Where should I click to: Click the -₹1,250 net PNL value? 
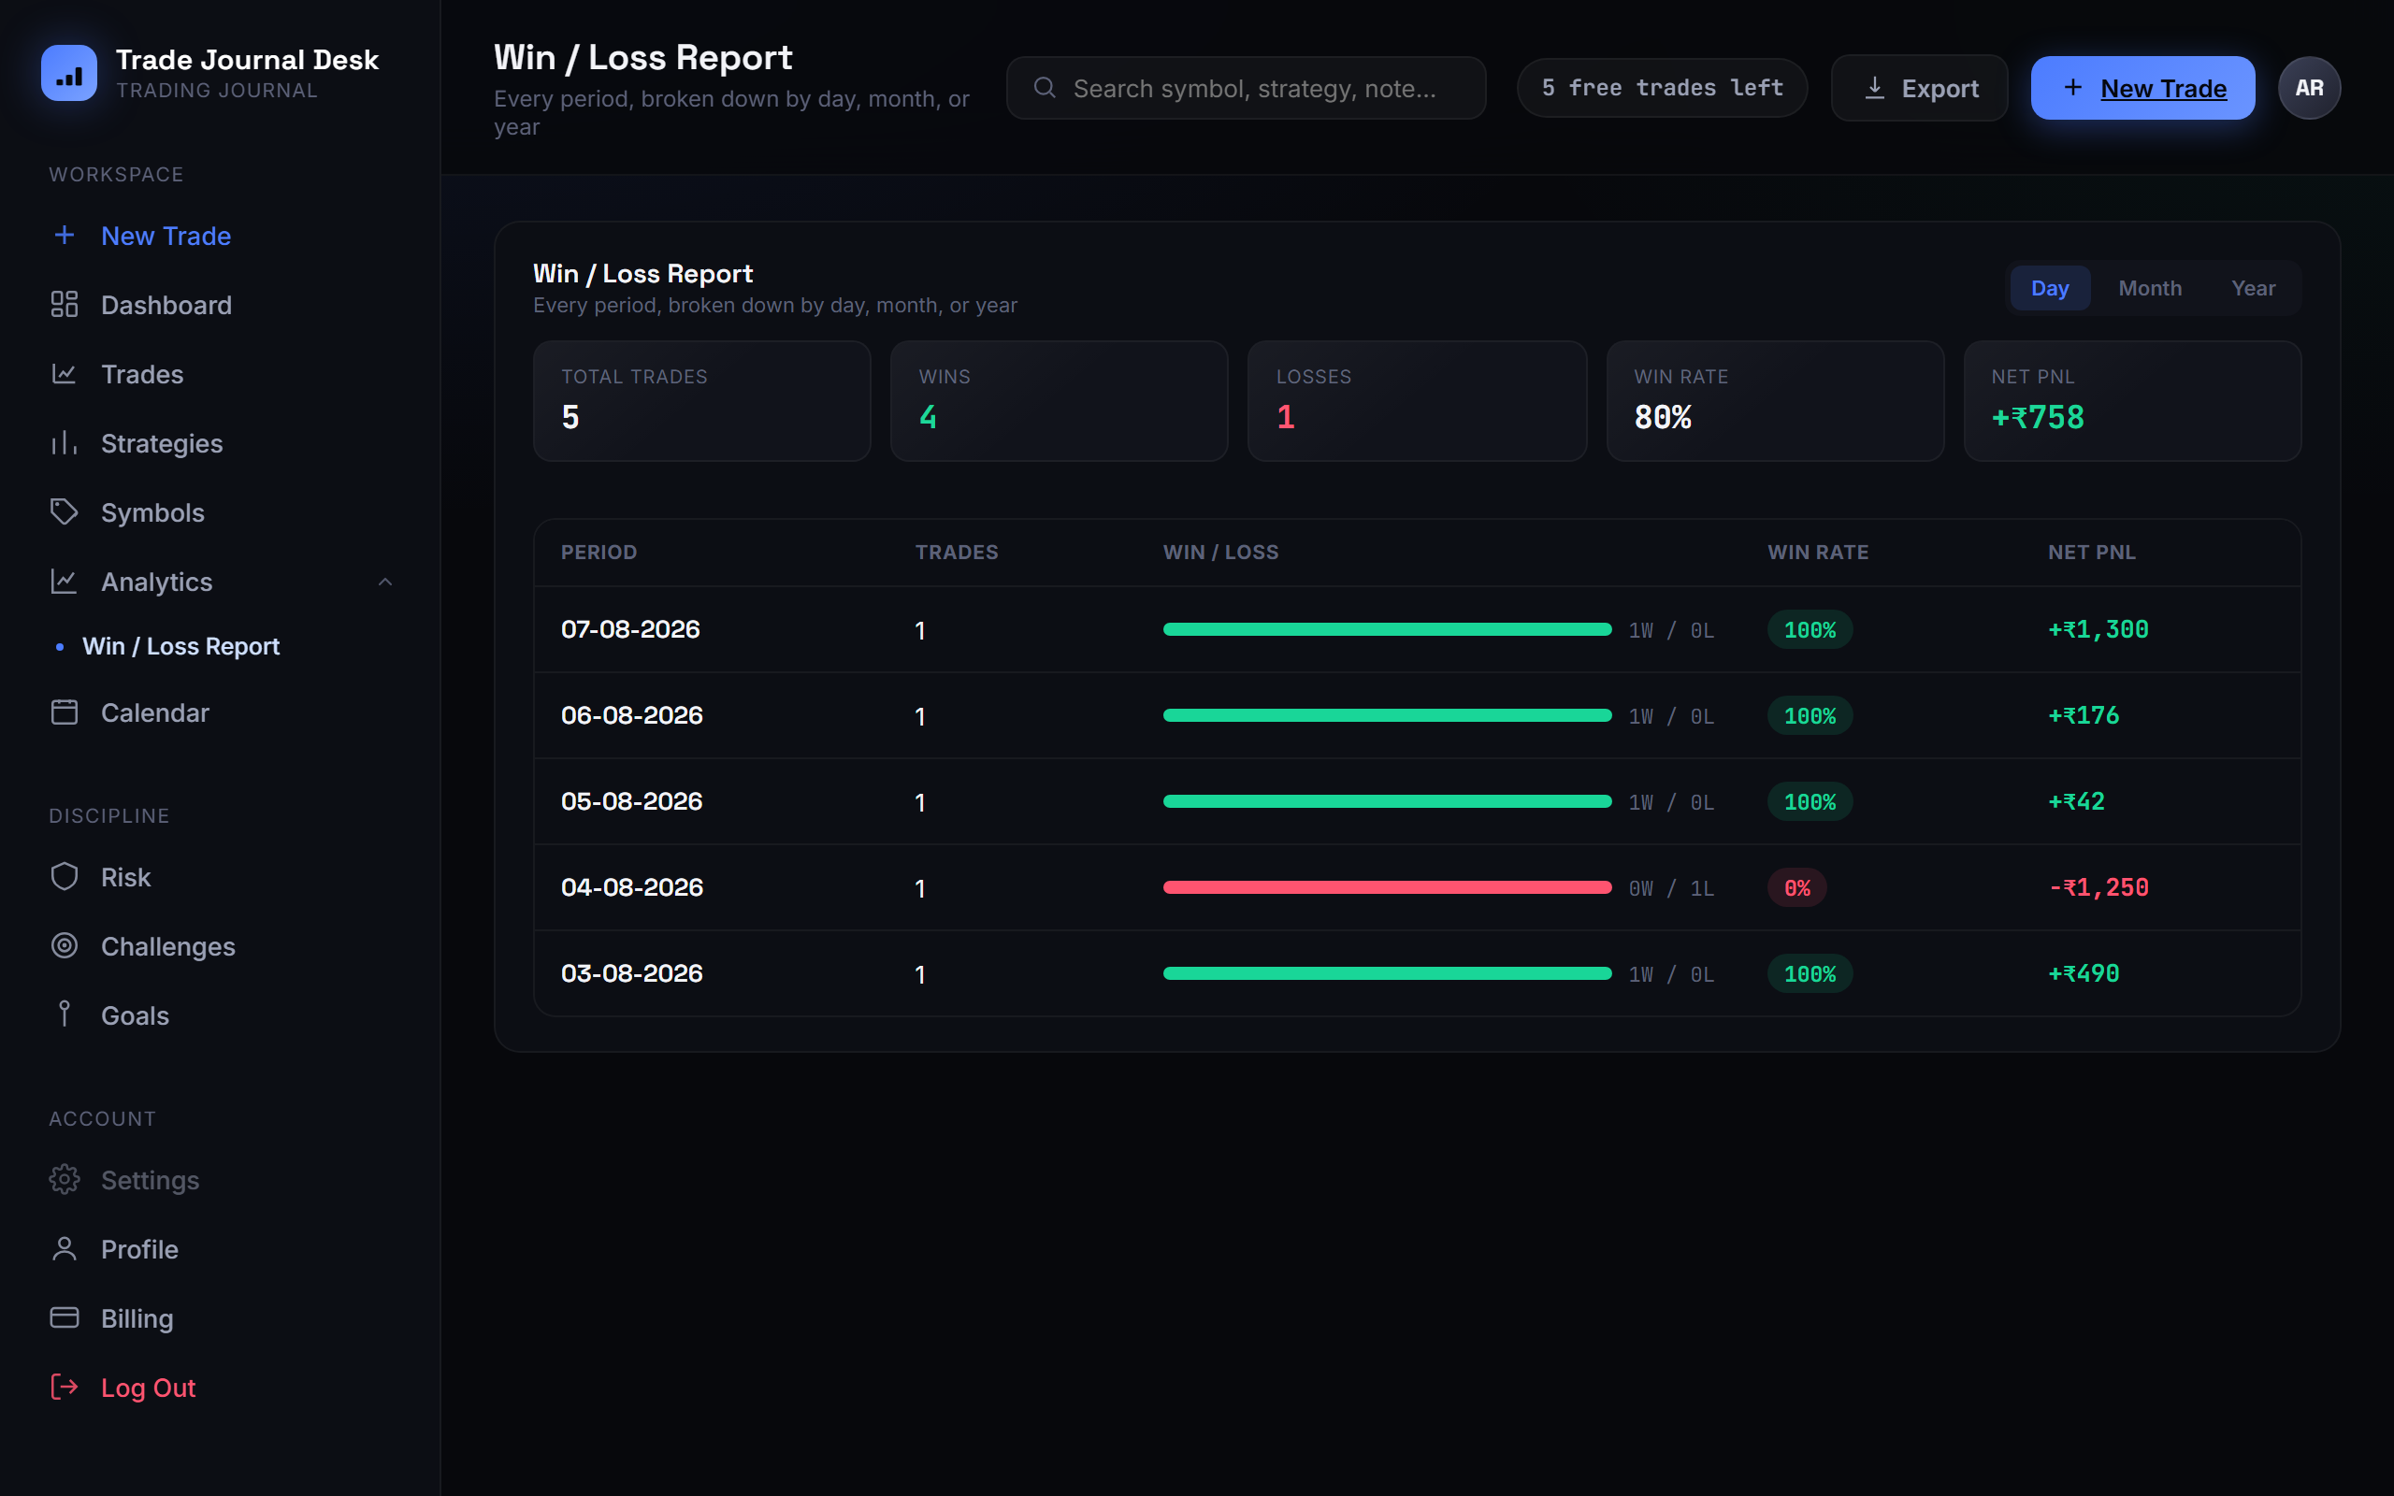pyautogui.click(x=2098, y=887)
